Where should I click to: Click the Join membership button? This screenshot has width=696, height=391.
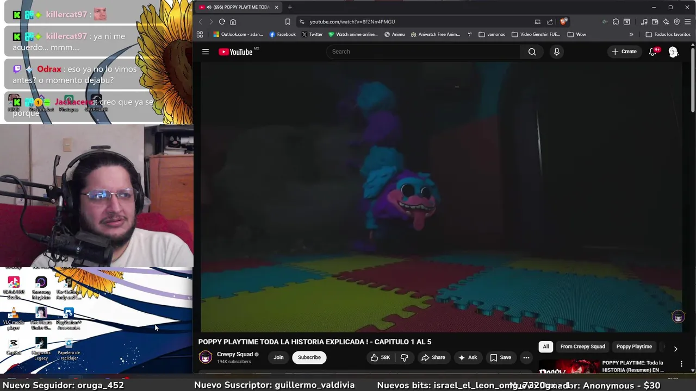[x=278, y=357]
